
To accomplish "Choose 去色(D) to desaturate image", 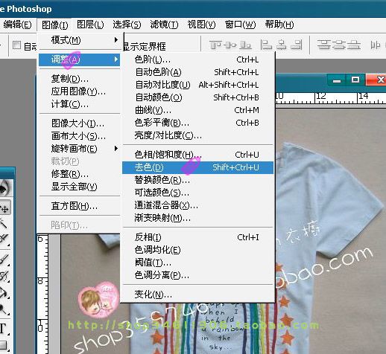I will [x=197, y=167].
